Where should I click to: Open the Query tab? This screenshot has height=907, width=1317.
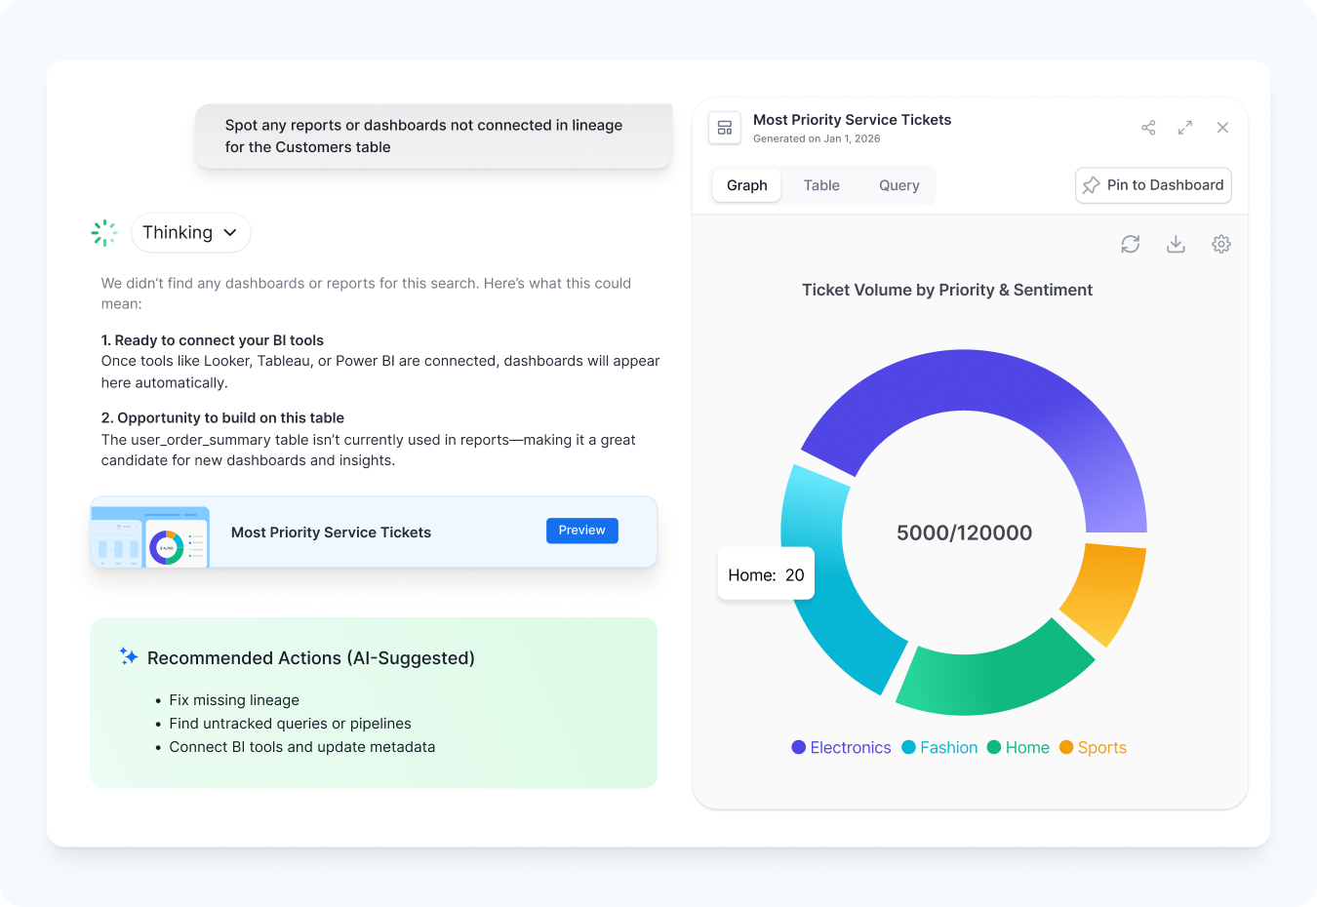click(x=898, y=185)
